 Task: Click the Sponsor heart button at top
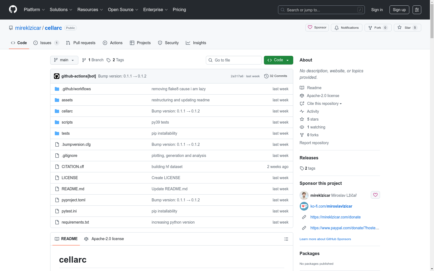click(x=317, y=27)
